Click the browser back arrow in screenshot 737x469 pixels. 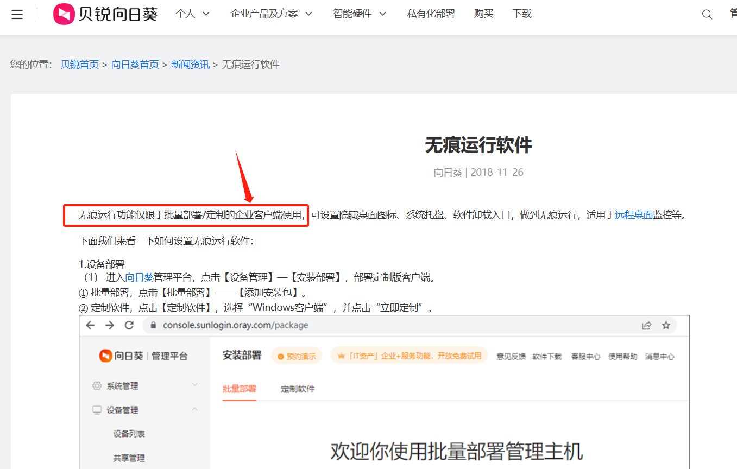point(91,325)
